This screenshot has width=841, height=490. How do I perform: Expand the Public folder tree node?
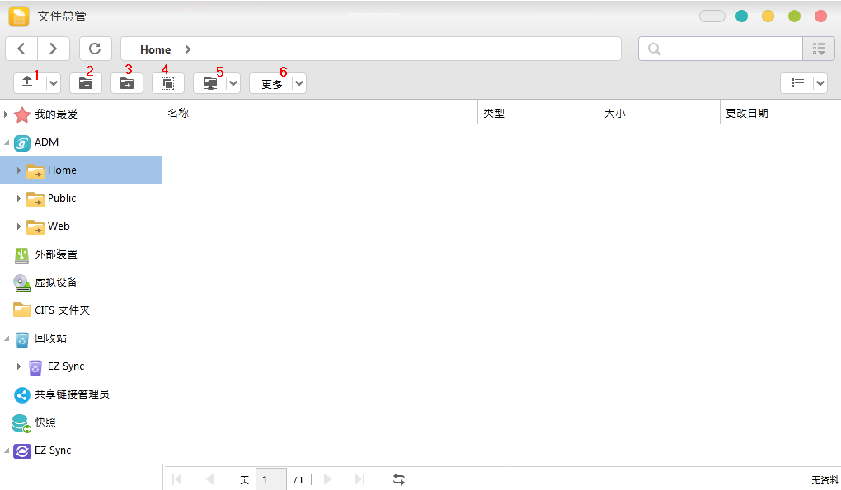click(19, 198)
